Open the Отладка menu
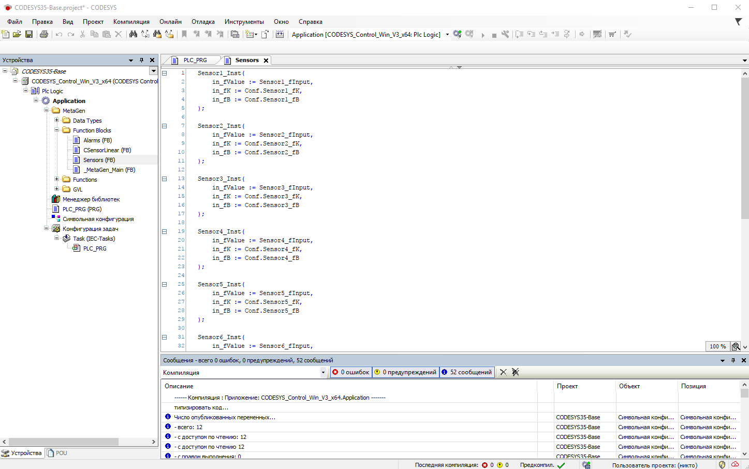The width and height of the screenshot is (749, 469). click(x=203, y=22)
